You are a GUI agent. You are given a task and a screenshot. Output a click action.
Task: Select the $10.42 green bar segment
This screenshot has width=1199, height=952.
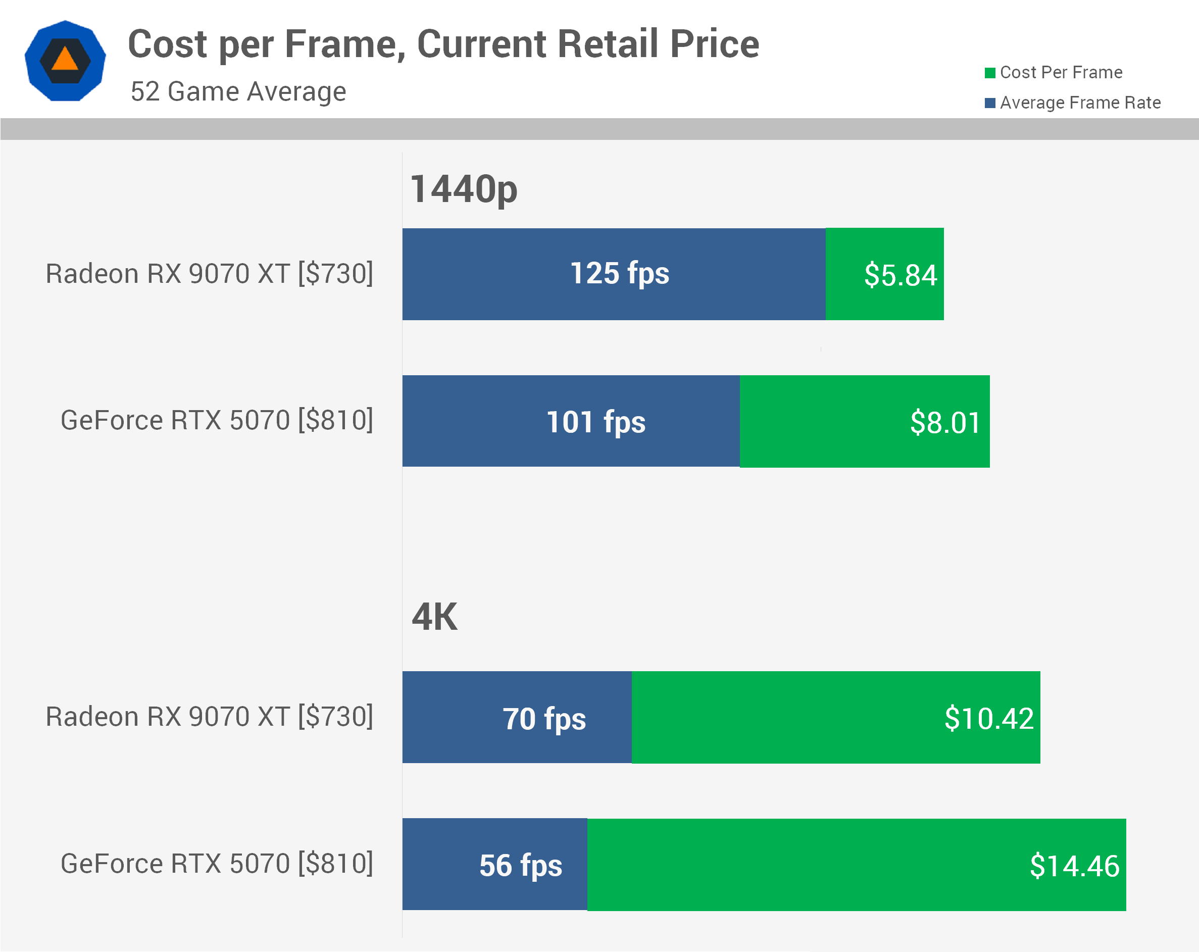coord(836,717)
